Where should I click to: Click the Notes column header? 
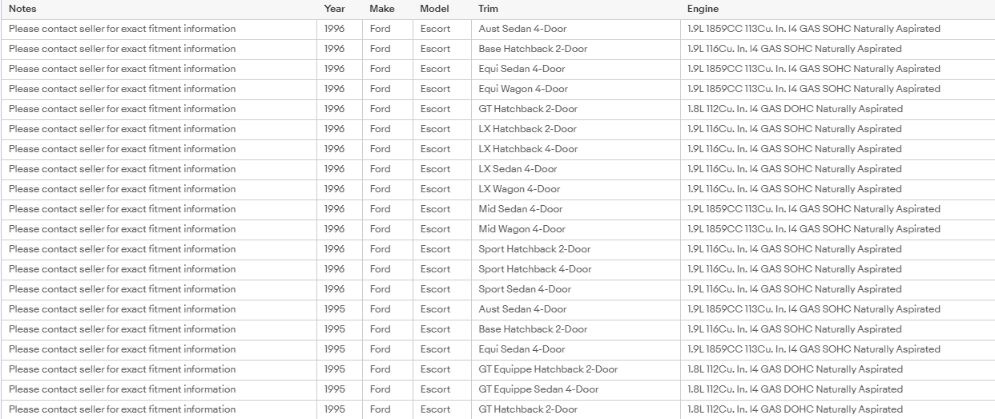(x=22, y=9)
